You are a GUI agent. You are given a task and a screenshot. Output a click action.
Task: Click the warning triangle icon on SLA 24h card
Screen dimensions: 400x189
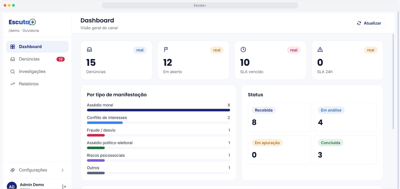click(x=320, y=50)
